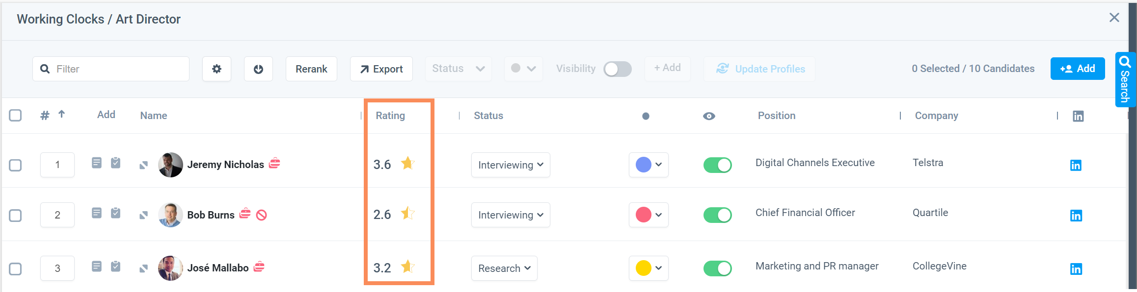The image size is (1137, 292).
Task: Select the checkbox for Jeremy Nicholas's row
Action: (15, 165)
